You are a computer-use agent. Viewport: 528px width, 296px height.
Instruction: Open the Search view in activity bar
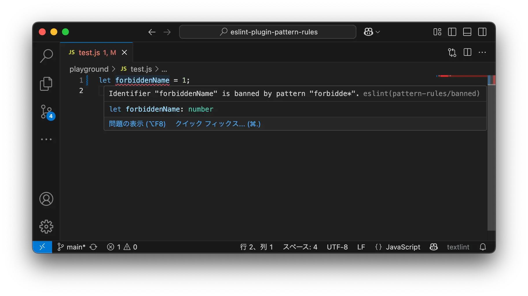pos(46,56)
